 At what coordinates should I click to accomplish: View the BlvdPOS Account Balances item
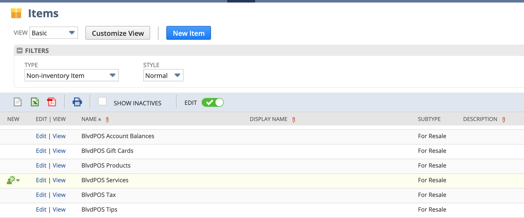59,136
